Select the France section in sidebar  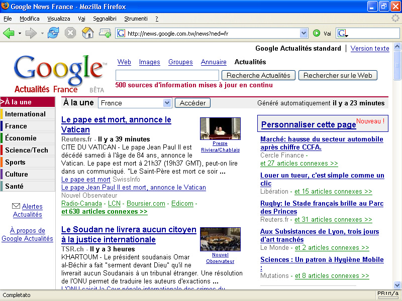tap(28, 126)
